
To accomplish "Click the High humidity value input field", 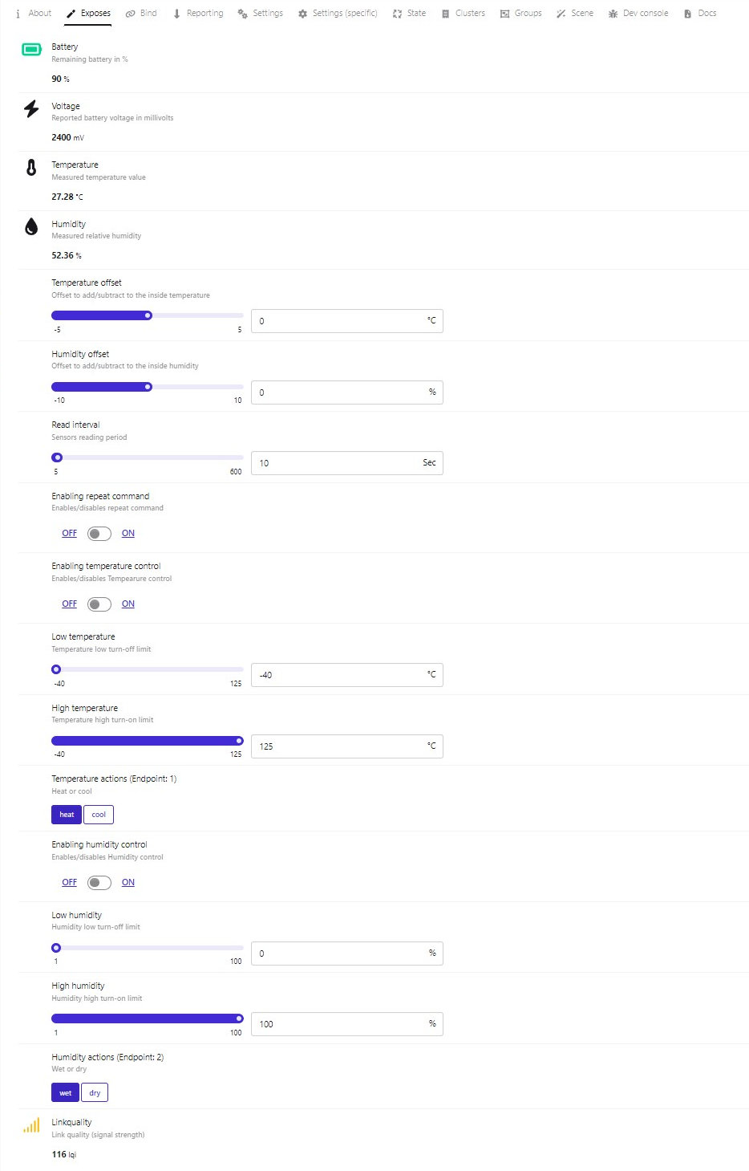I will pos(347,1024).
